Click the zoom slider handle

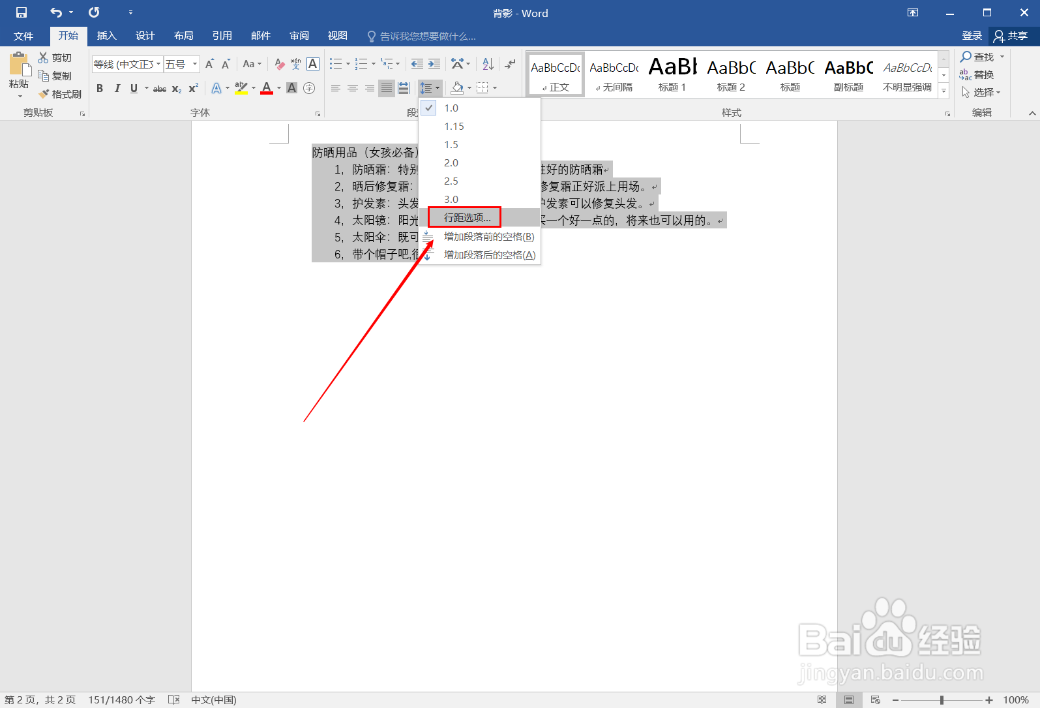coord(942,700)
